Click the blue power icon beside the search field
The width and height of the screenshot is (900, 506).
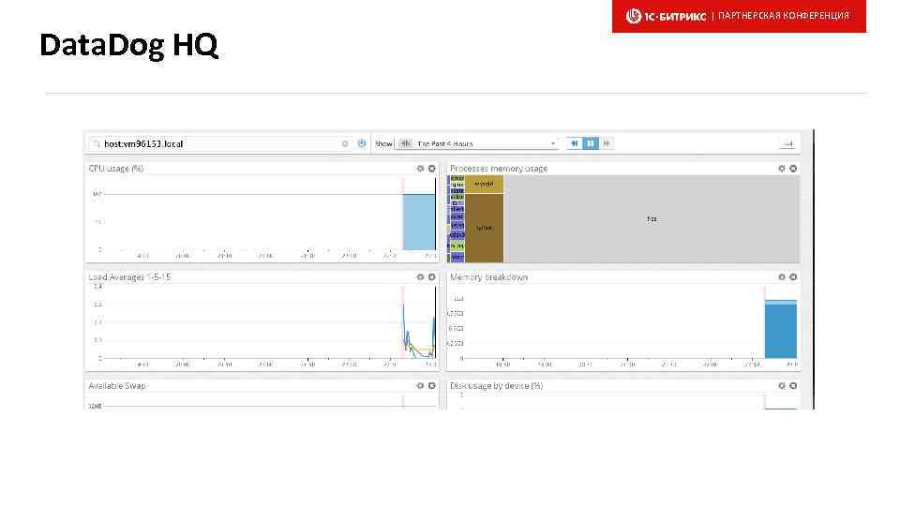[x=362, y=143]
